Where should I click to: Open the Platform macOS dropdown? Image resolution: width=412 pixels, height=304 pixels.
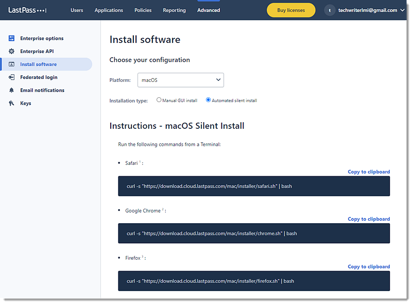point(180,80)
